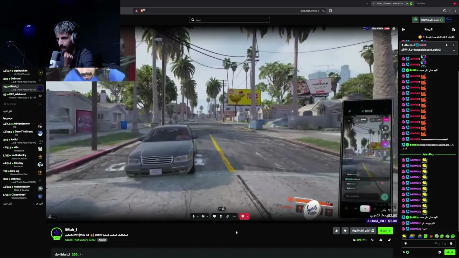Open the green gift shop icon in header
This screenshot has width=459, height=258.
(x=415, y=20)
